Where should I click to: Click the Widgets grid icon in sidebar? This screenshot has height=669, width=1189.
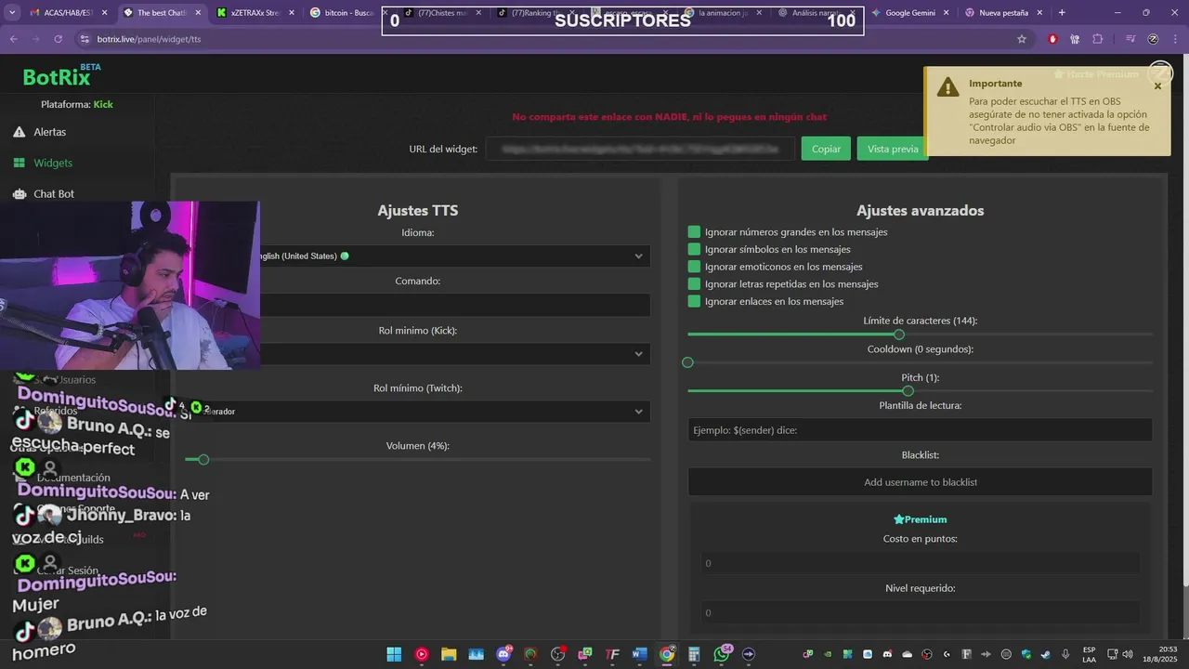pyautogui.click(x=19, y=163)
